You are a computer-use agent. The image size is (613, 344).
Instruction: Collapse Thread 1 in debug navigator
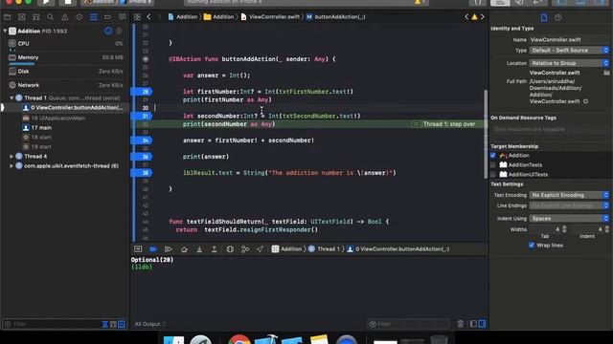point(11,97)
